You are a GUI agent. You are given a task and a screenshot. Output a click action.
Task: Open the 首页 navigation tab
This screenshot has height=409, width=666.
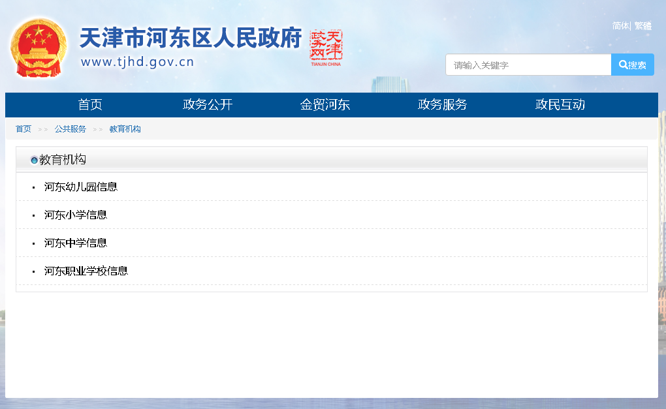[90, 105]
